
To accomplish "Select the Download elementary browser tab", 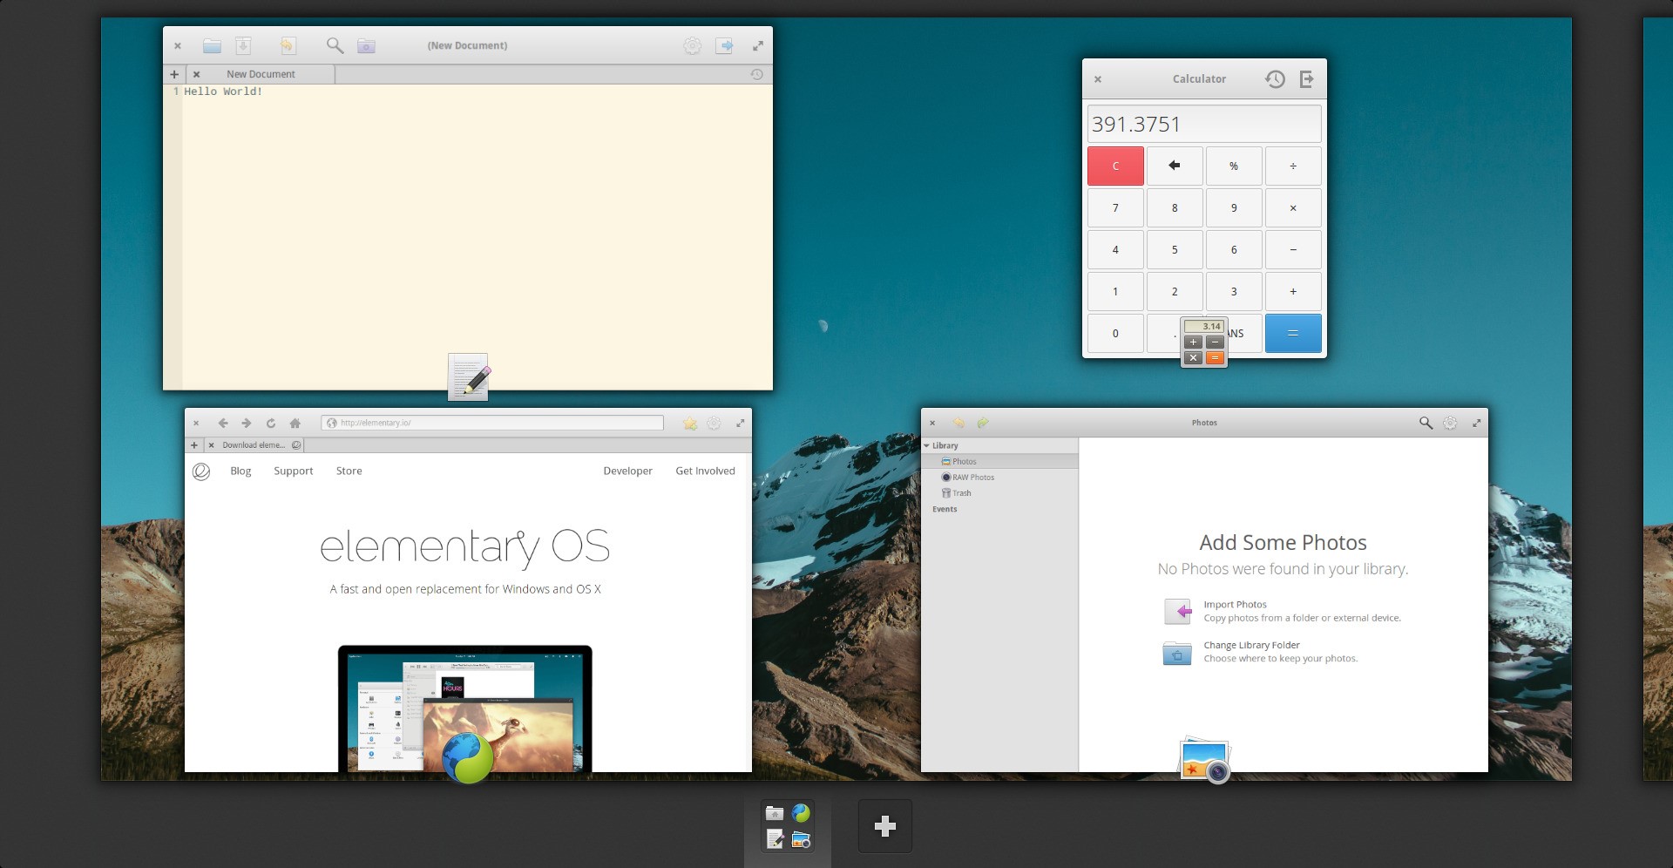I will (254, 445).
